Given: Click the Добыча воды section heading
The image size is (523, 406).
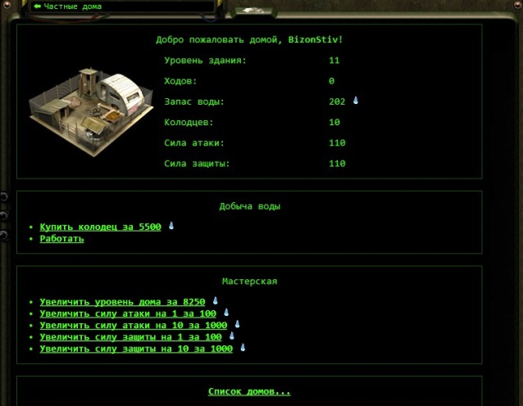Looking at the screenshot, I should [249, 206].
